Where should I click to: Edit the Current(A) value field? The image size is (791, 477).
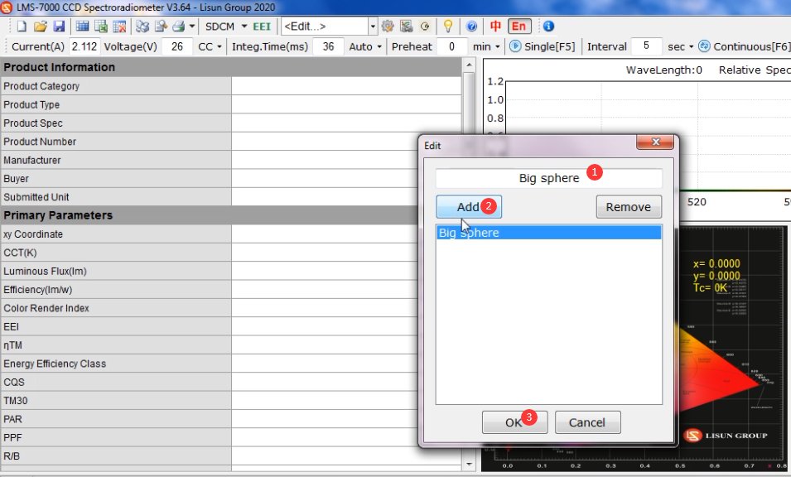click(84, 46)
